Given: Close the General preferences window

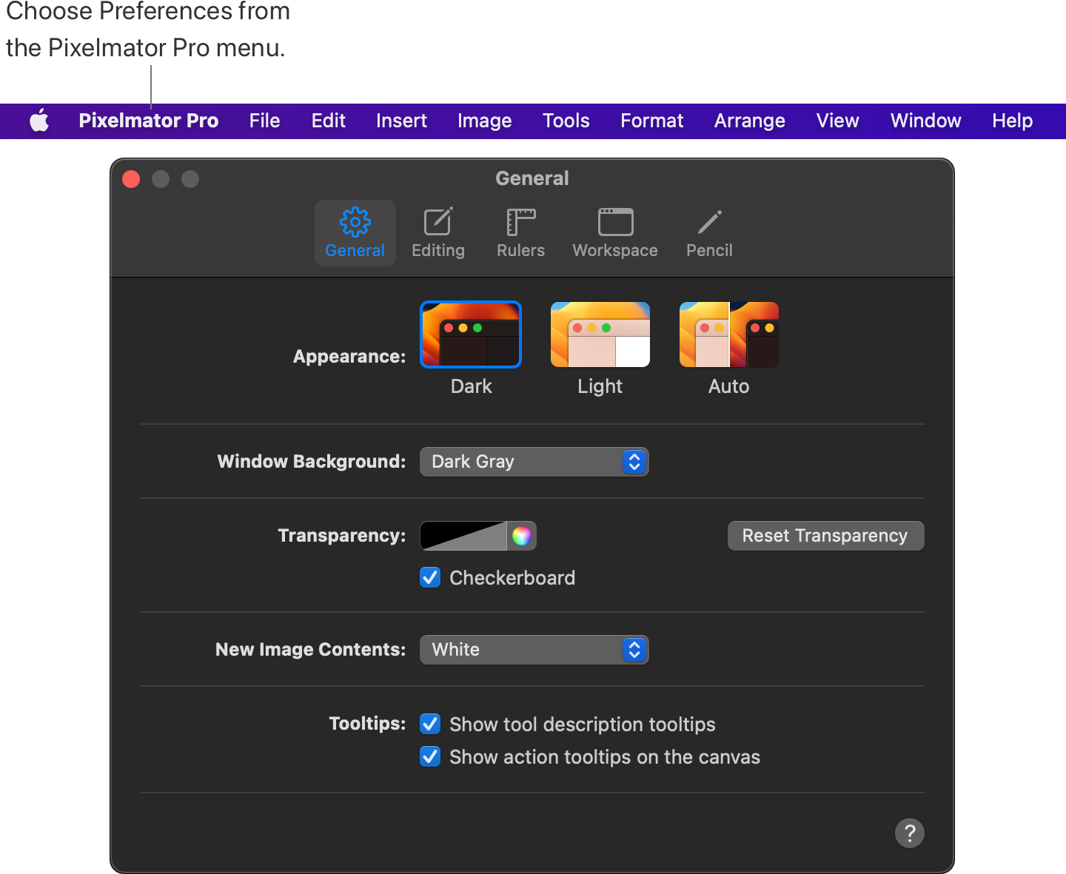Looking at the screenshot, I should 131,179.
